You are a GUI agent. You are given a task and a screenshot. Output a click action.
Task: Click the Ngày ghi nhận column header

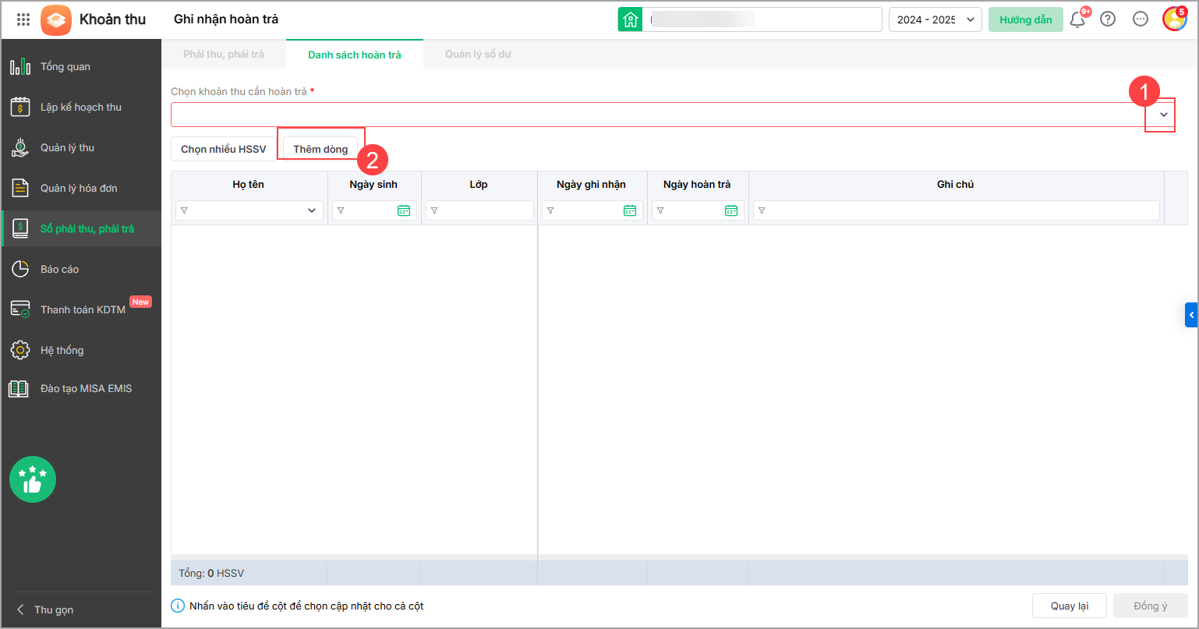(591, 185)
